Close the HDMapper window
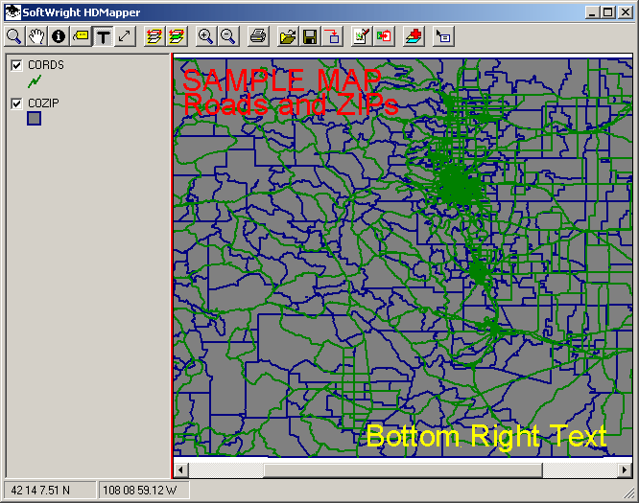639x503 pixels. click(x=626, y=12)
